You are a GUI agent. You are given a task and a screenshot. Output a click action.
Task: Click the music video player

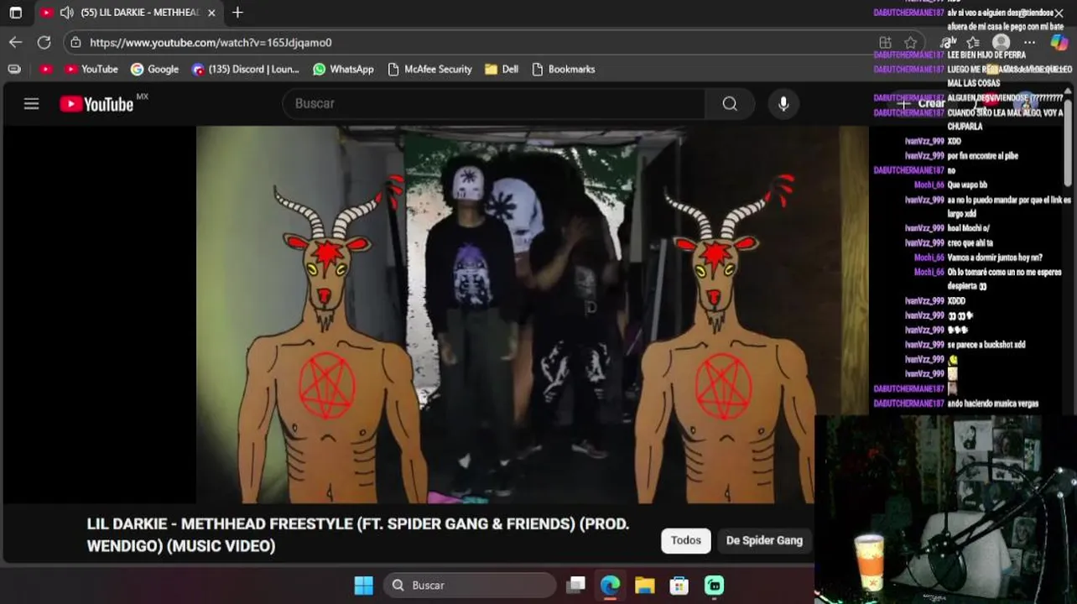533,315
